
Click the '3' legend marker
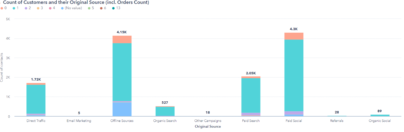pos(38,8)
